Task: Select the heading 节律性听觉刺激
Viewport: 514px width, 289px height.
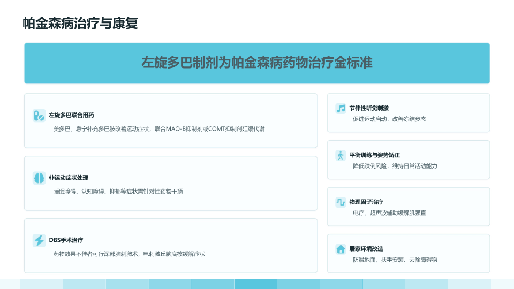Action: coord(369,108)
